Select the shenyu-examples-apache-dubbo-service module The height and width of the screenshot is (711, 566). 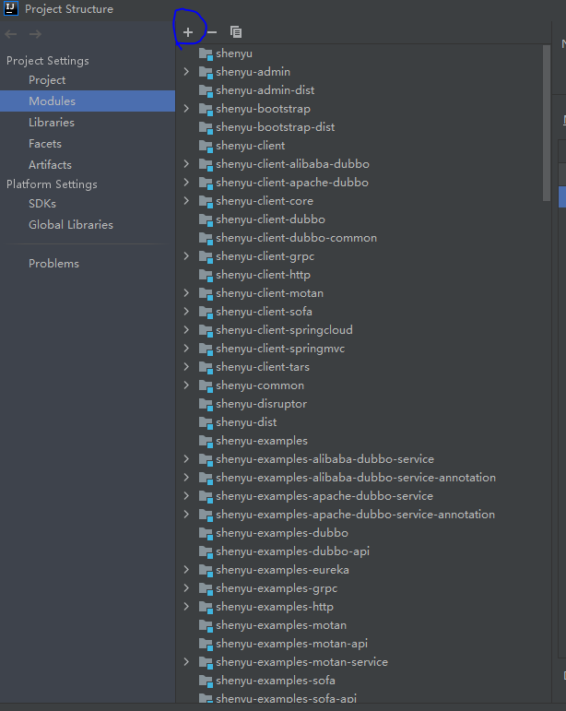pos(324,496)
